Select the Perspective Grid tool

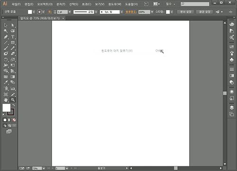(13, 71)
